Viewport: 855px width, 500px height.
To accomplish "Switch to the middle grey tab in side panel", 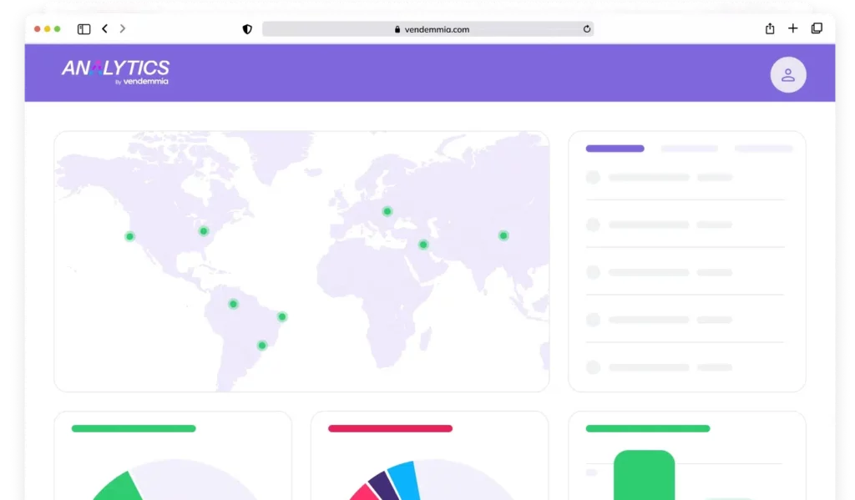I will pyautogui.click(x=689, y=149).
